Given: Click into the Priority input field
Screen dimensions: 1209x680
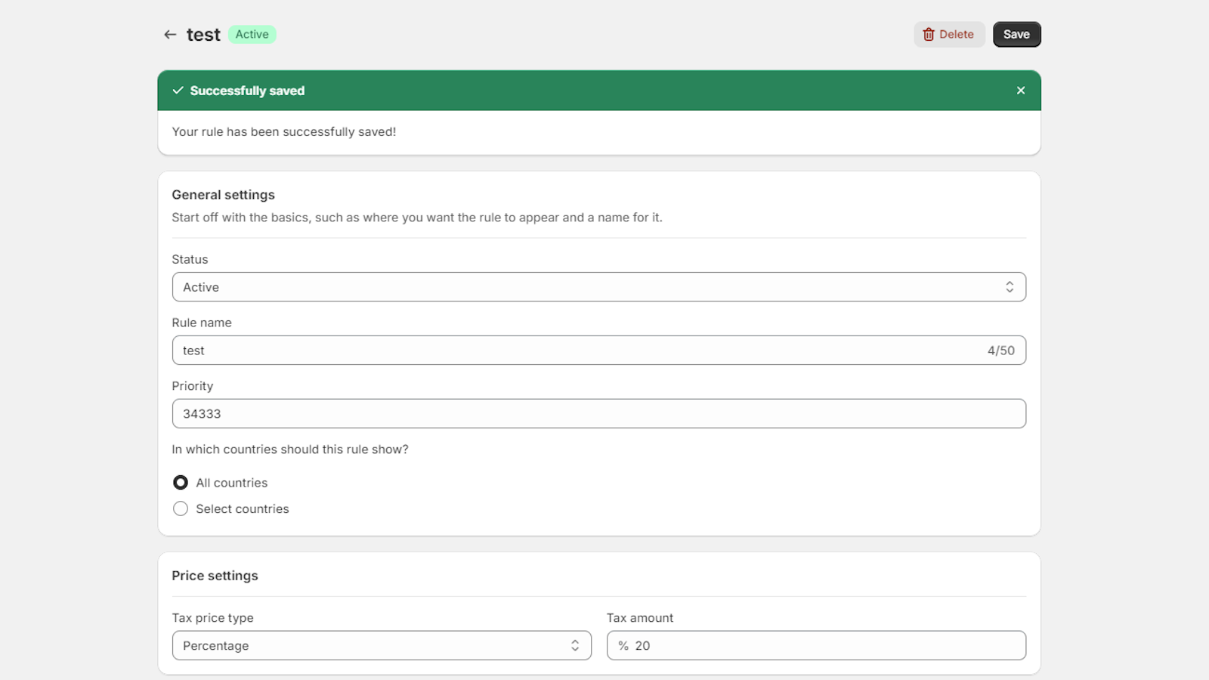Looking at the screenshot, I should click(x=599, y=414).
